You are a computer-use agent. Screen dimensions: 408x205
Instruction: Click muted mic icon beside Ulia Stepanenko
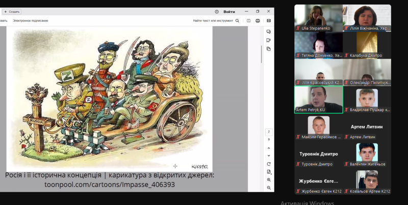point(298,29)
